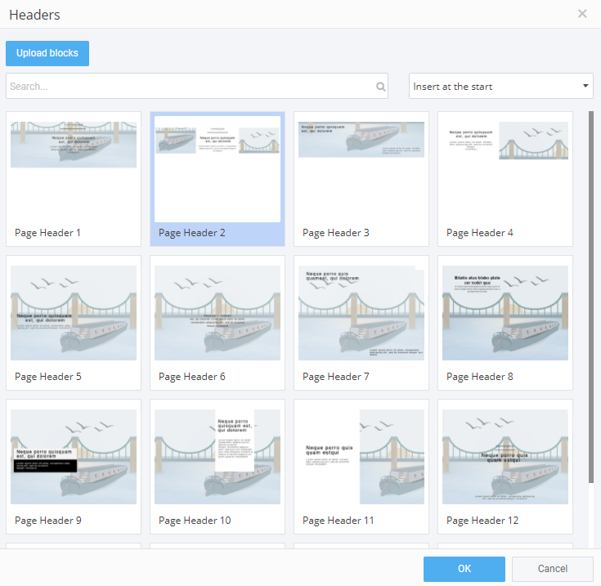Select Page Header 4 template

tap(505, 178)
